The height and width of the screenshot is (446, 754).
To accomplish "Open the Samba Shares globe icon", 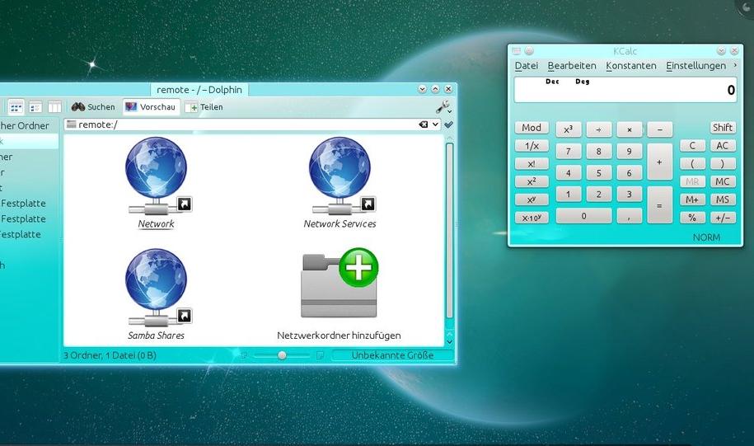I will point(157,288).
